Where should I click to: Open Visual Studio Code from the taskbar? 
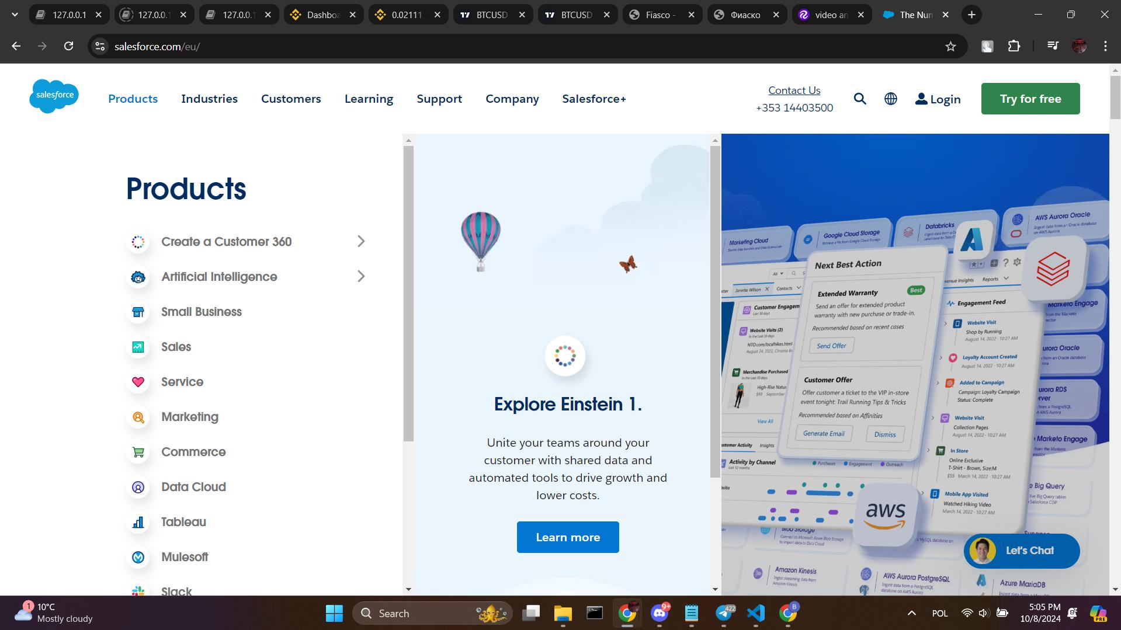click(x=755, y=613)
